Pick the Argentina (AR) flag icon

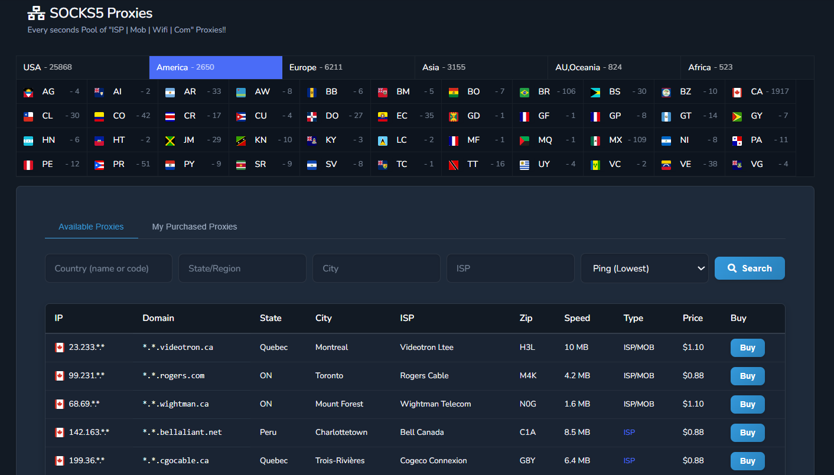(170, 92)
